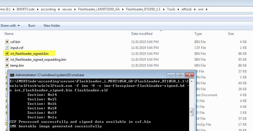Go to Flashloader_i.MXRT1050_GA in address bar

point(99,9)
